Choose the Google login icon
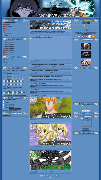The height and width of the screenshot is (180, 101). point(90,36)
